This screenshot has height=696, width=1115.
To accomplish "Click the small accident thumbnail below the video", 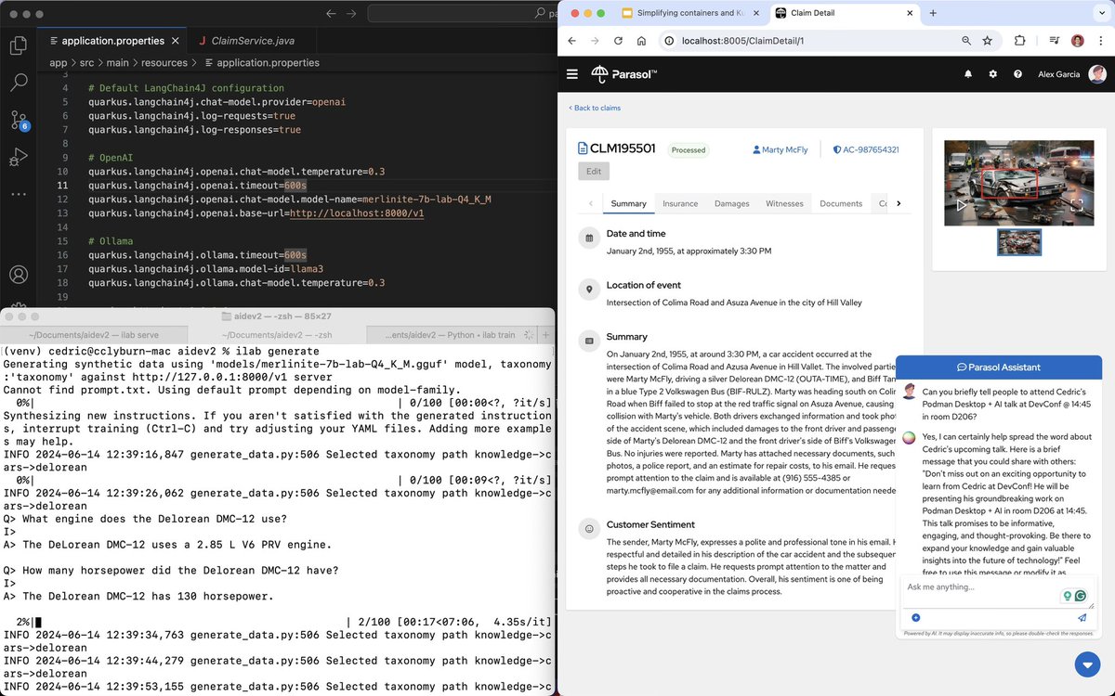I will point(1019,242).
